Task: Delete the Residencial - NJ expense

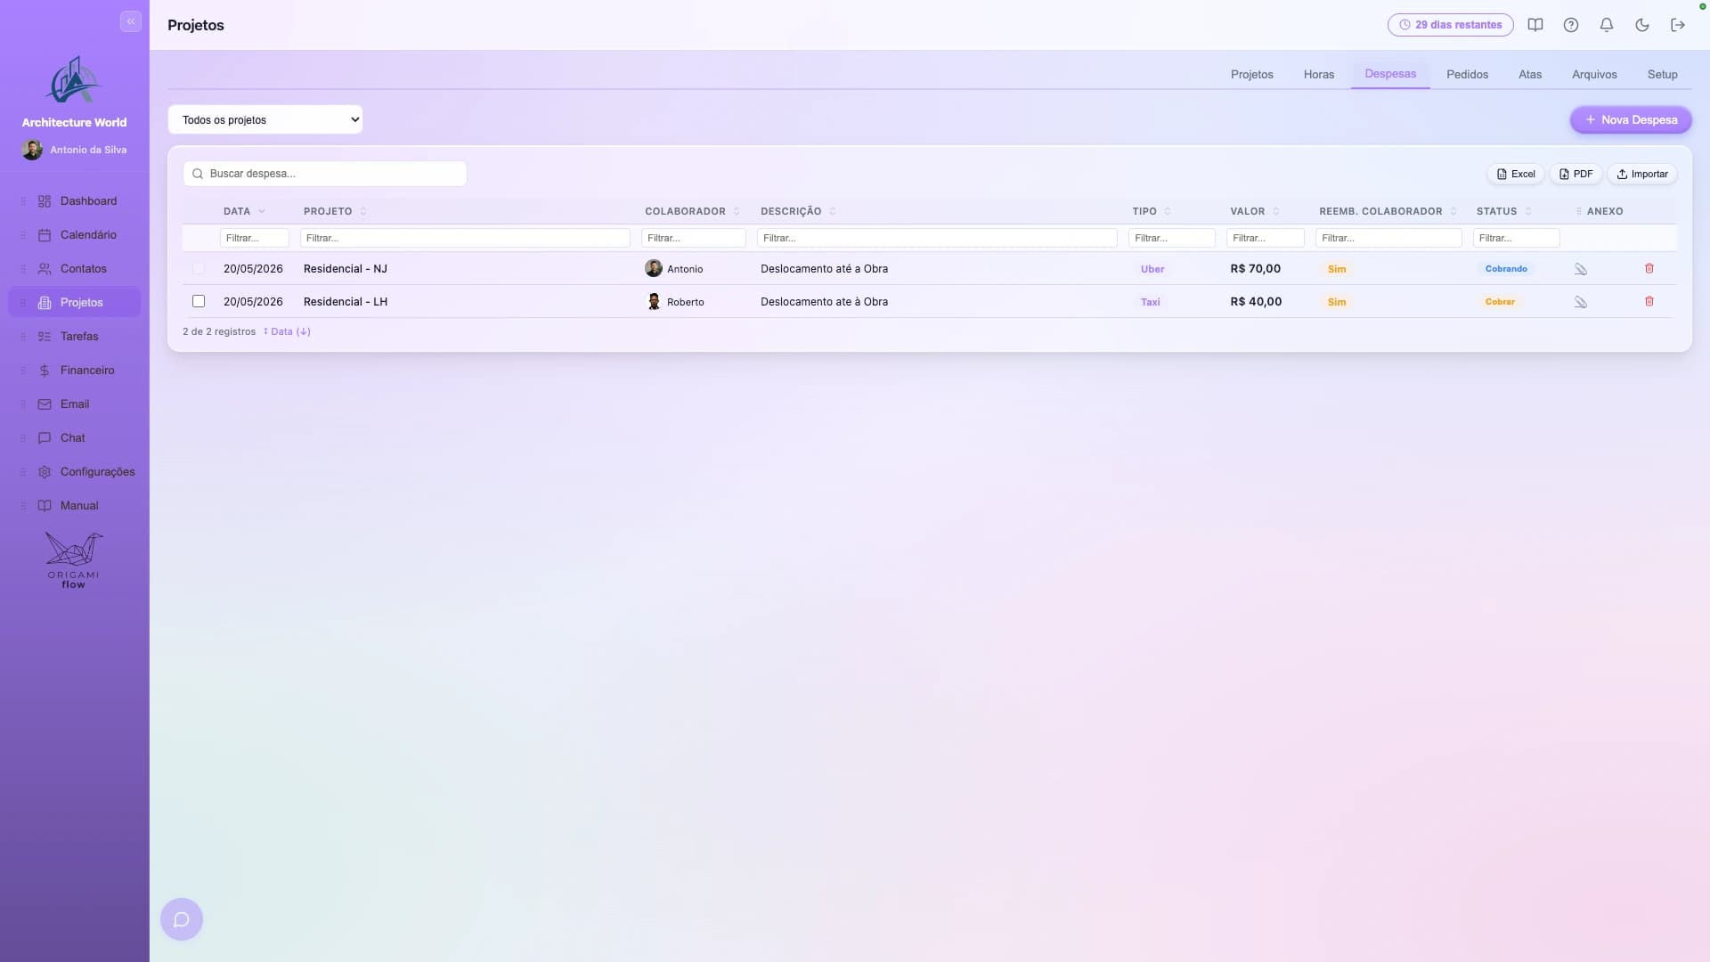Action: [x=1649, y=268]
